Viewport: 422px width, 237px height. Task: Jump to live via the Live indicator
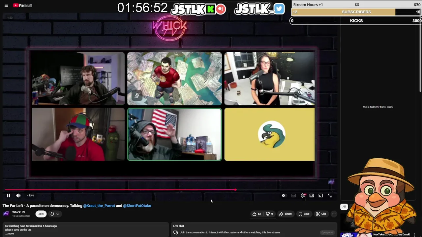[31, 196]
